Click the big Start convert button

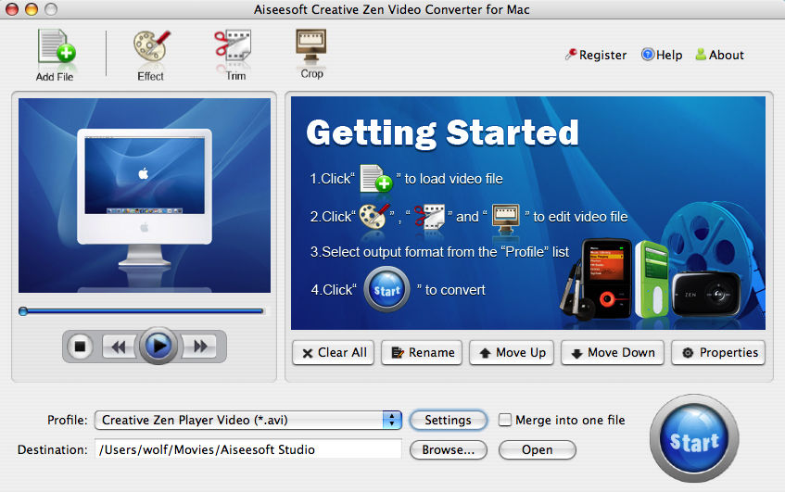tap(694, 439)
